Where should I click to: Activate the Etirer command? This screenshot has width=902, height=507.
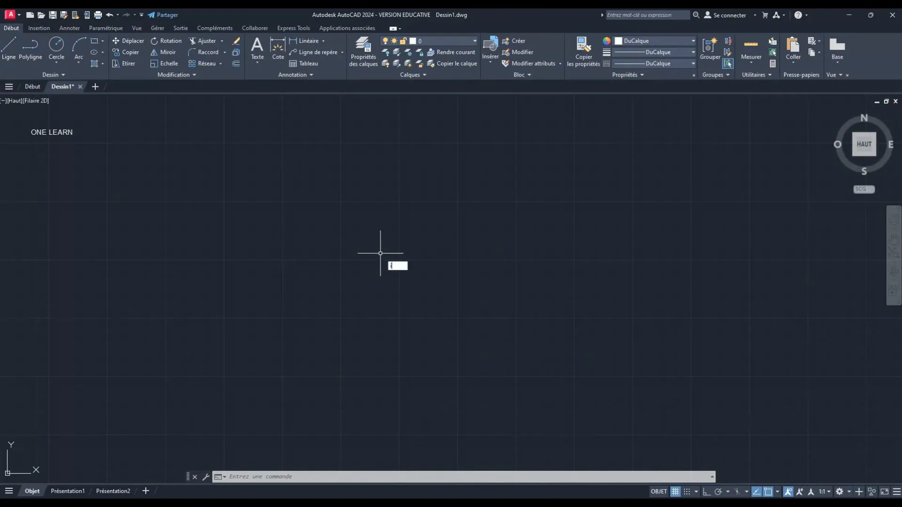124,63
